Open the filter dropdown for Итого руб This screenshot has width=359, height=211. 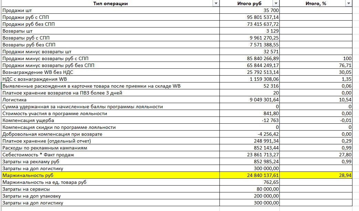click(x=276, y=3)
